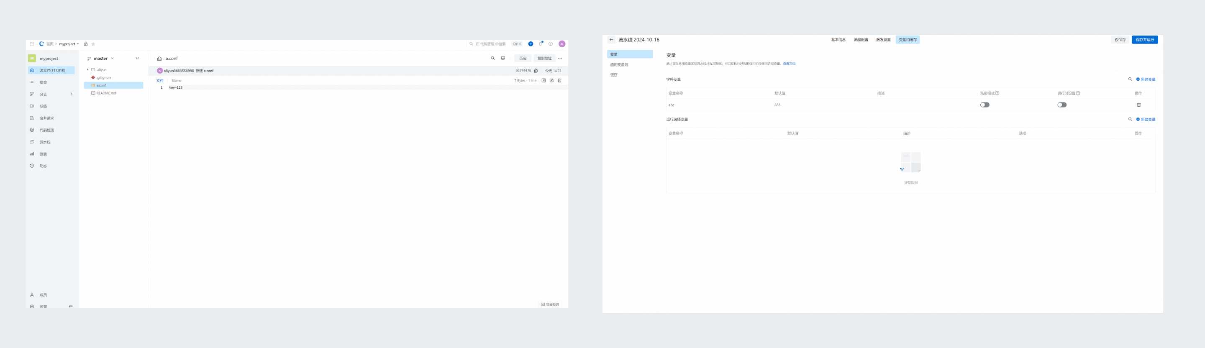Switch to the 流程配置 tab
Image resolution: width=1205 pixels, height=348 pixels.
[861, 40]
